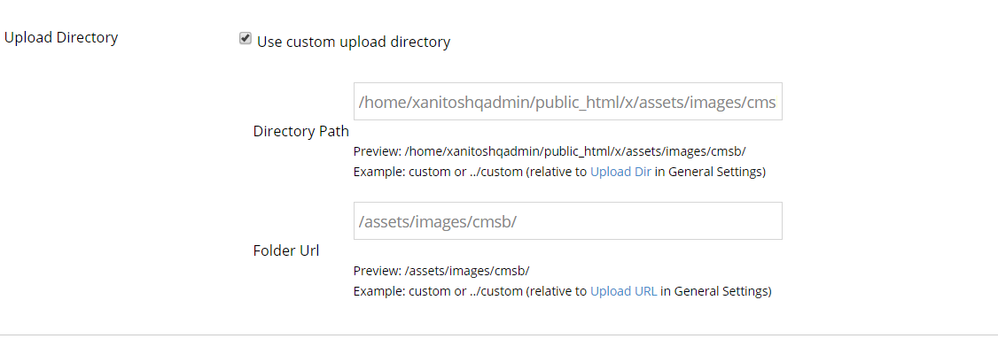998x354 pixels.
Task: Focus the Directory Path input field
Action: pos(567,102)
